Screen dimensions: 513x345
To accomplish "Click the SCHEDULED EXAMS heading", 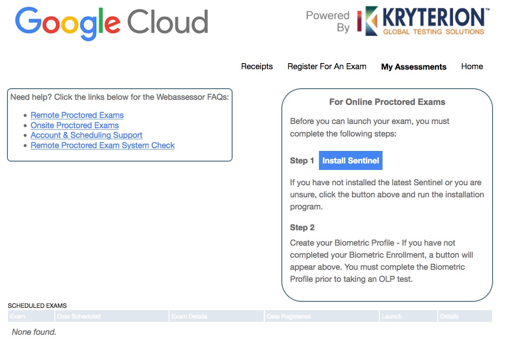I will point(37,306).
